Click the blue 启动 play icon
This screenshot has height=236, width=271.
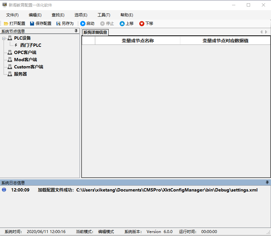click(83, 24)
